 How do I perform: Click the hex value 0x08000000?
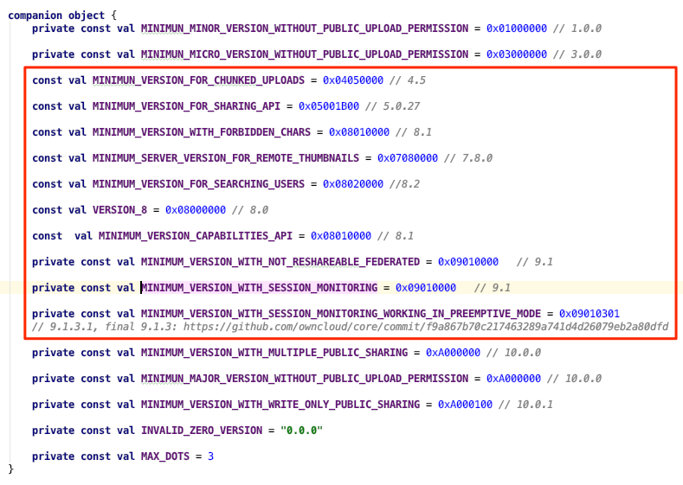point(196,210)
